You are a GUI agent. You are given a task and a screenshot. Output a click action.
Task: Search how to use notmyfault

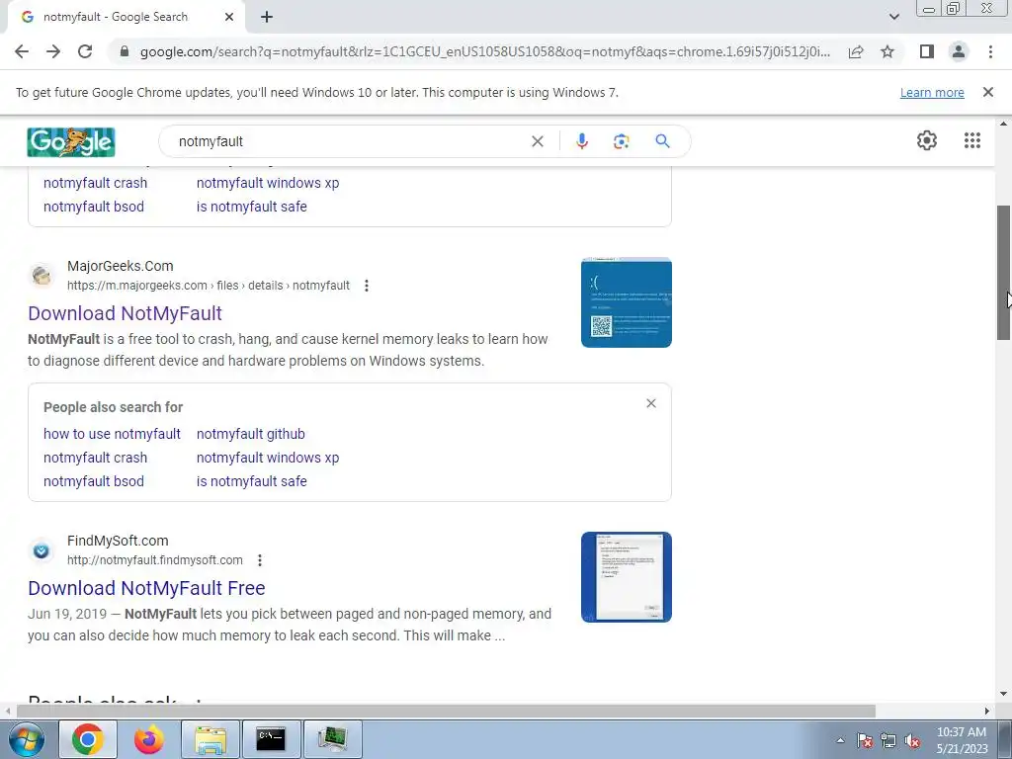point(112,434)
